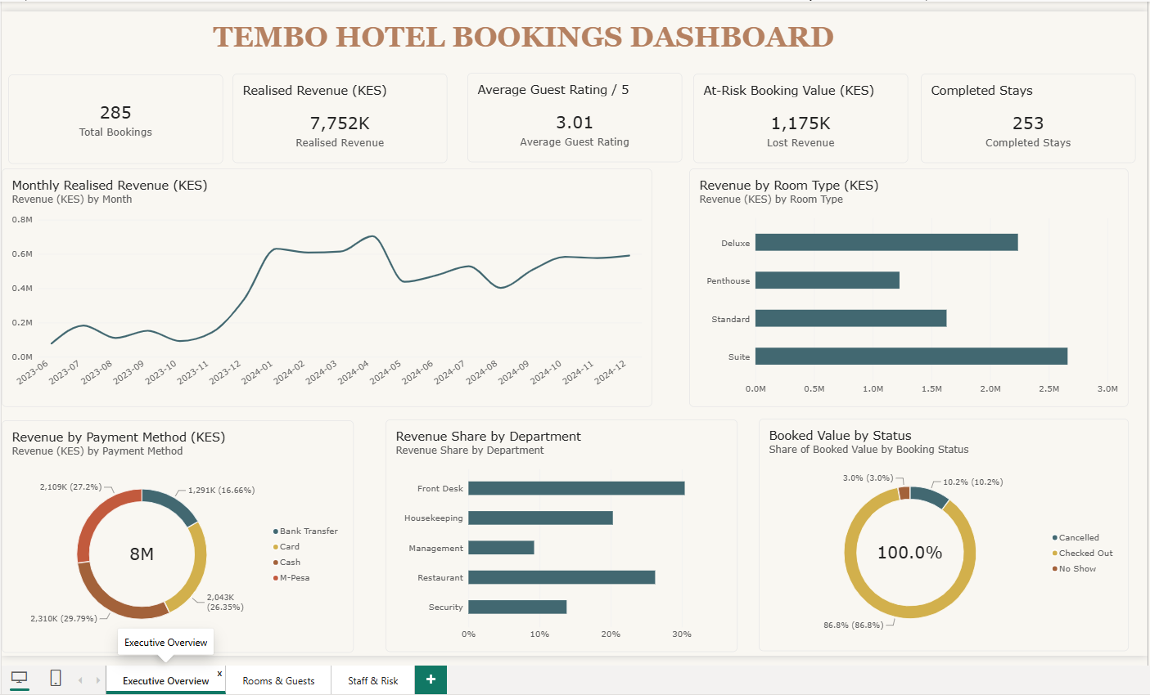
Task: Click the previous page arrow
Action: [80, 680]
